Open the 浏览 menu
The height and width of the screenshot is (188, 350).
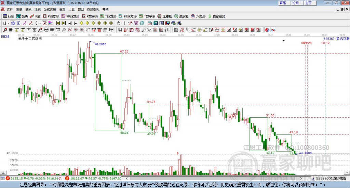19,9
